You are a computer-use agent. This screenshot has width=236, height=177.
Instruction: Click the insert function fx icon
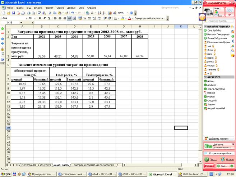[33, 22]
